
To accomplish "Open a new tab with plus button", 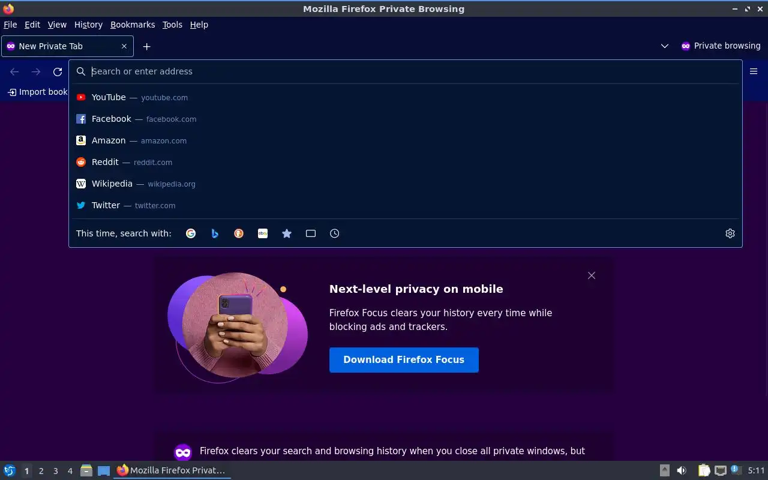I will tap(146, 46).
